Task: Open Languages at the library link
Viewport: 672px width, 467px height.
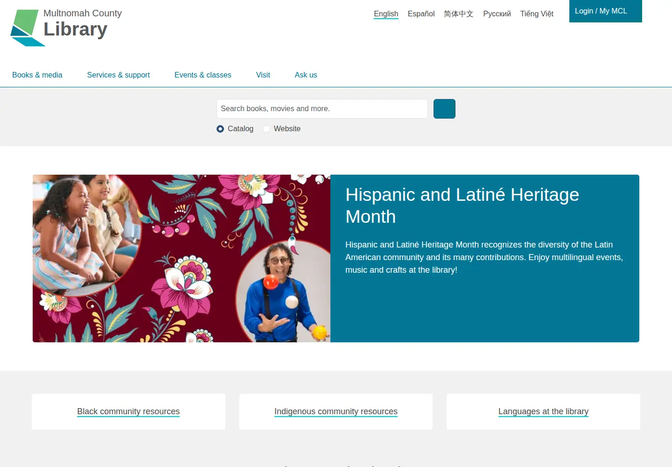Action: 543,411
